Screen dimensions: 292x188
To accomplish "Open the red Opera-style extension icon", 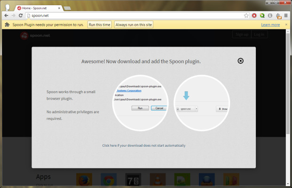I will click(254, 16).
